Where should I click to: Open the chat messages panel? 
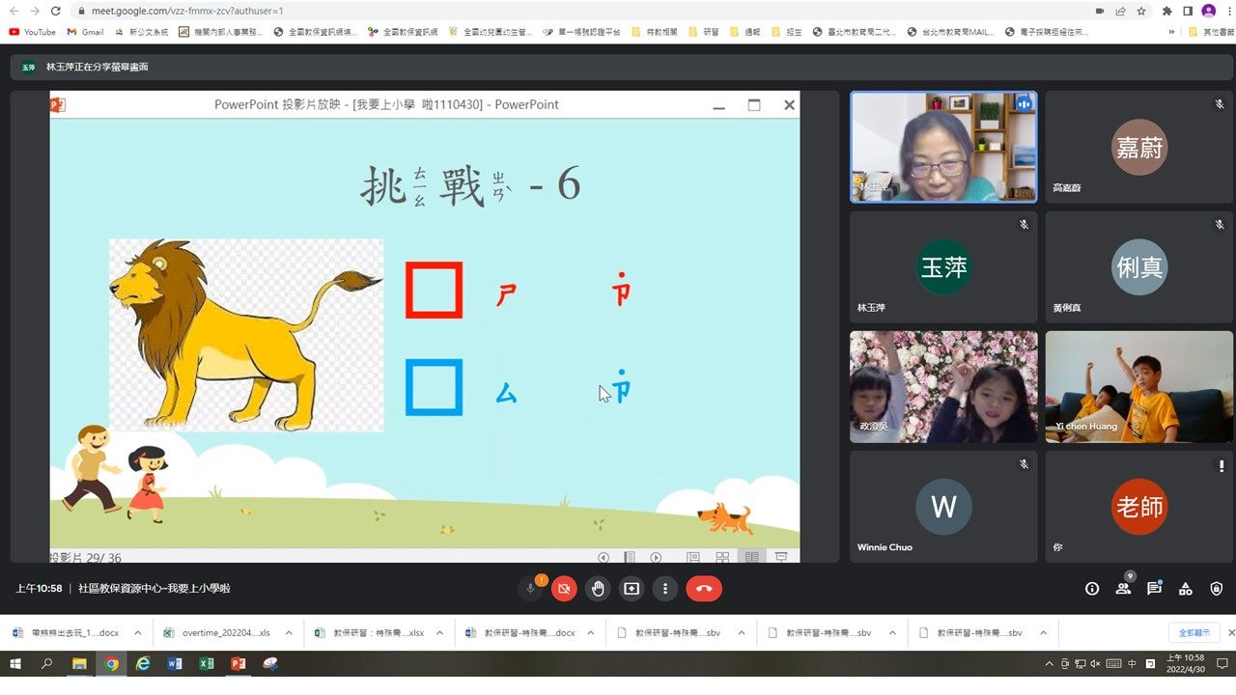coord(1154,589)
